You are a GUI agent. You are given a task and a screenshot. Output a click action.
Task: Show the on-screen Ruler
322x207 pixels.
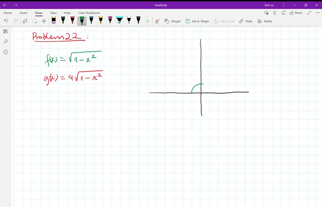point(246,21)
